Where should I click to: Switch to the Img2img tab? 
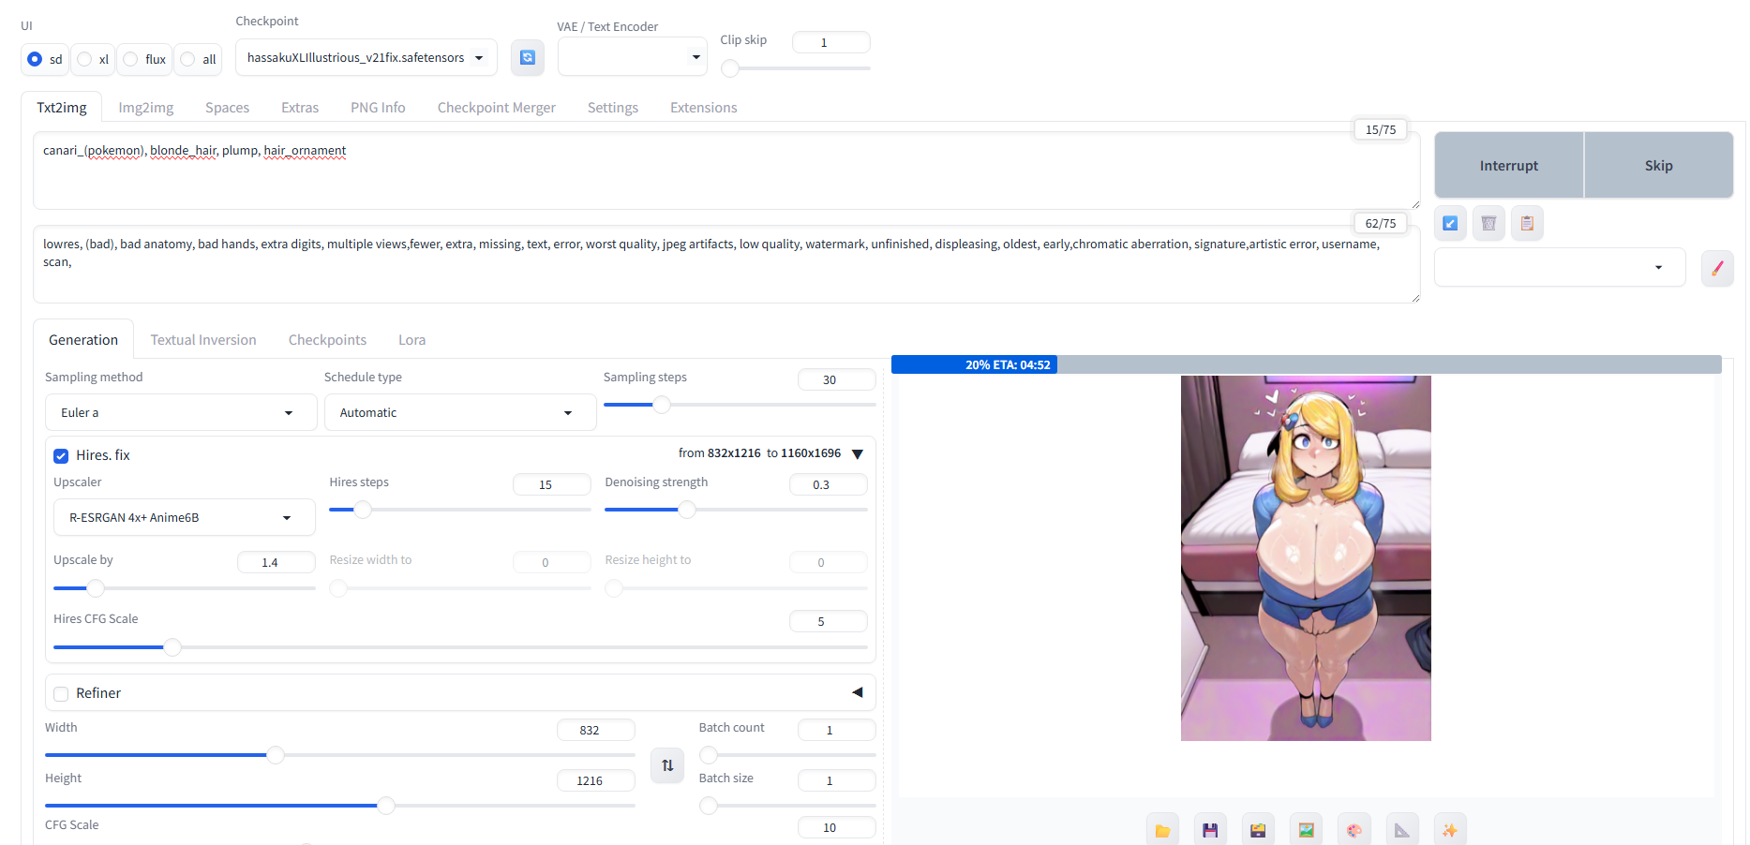pyautogui.click(x=146, y=108)
